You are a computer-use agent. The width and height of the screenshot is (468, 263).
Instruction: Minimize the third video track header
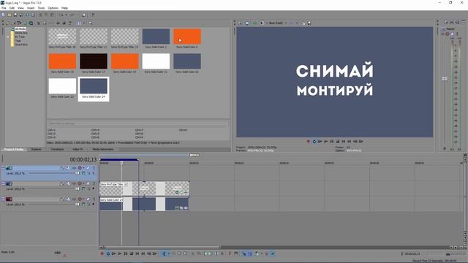3,199
